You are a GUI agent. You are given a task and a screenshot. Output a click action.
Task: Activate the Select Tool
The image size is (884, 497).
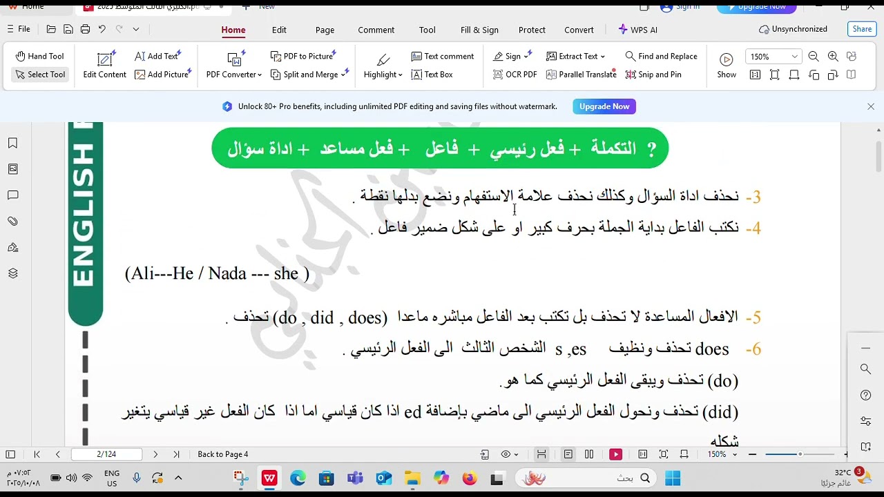[40, 75]
